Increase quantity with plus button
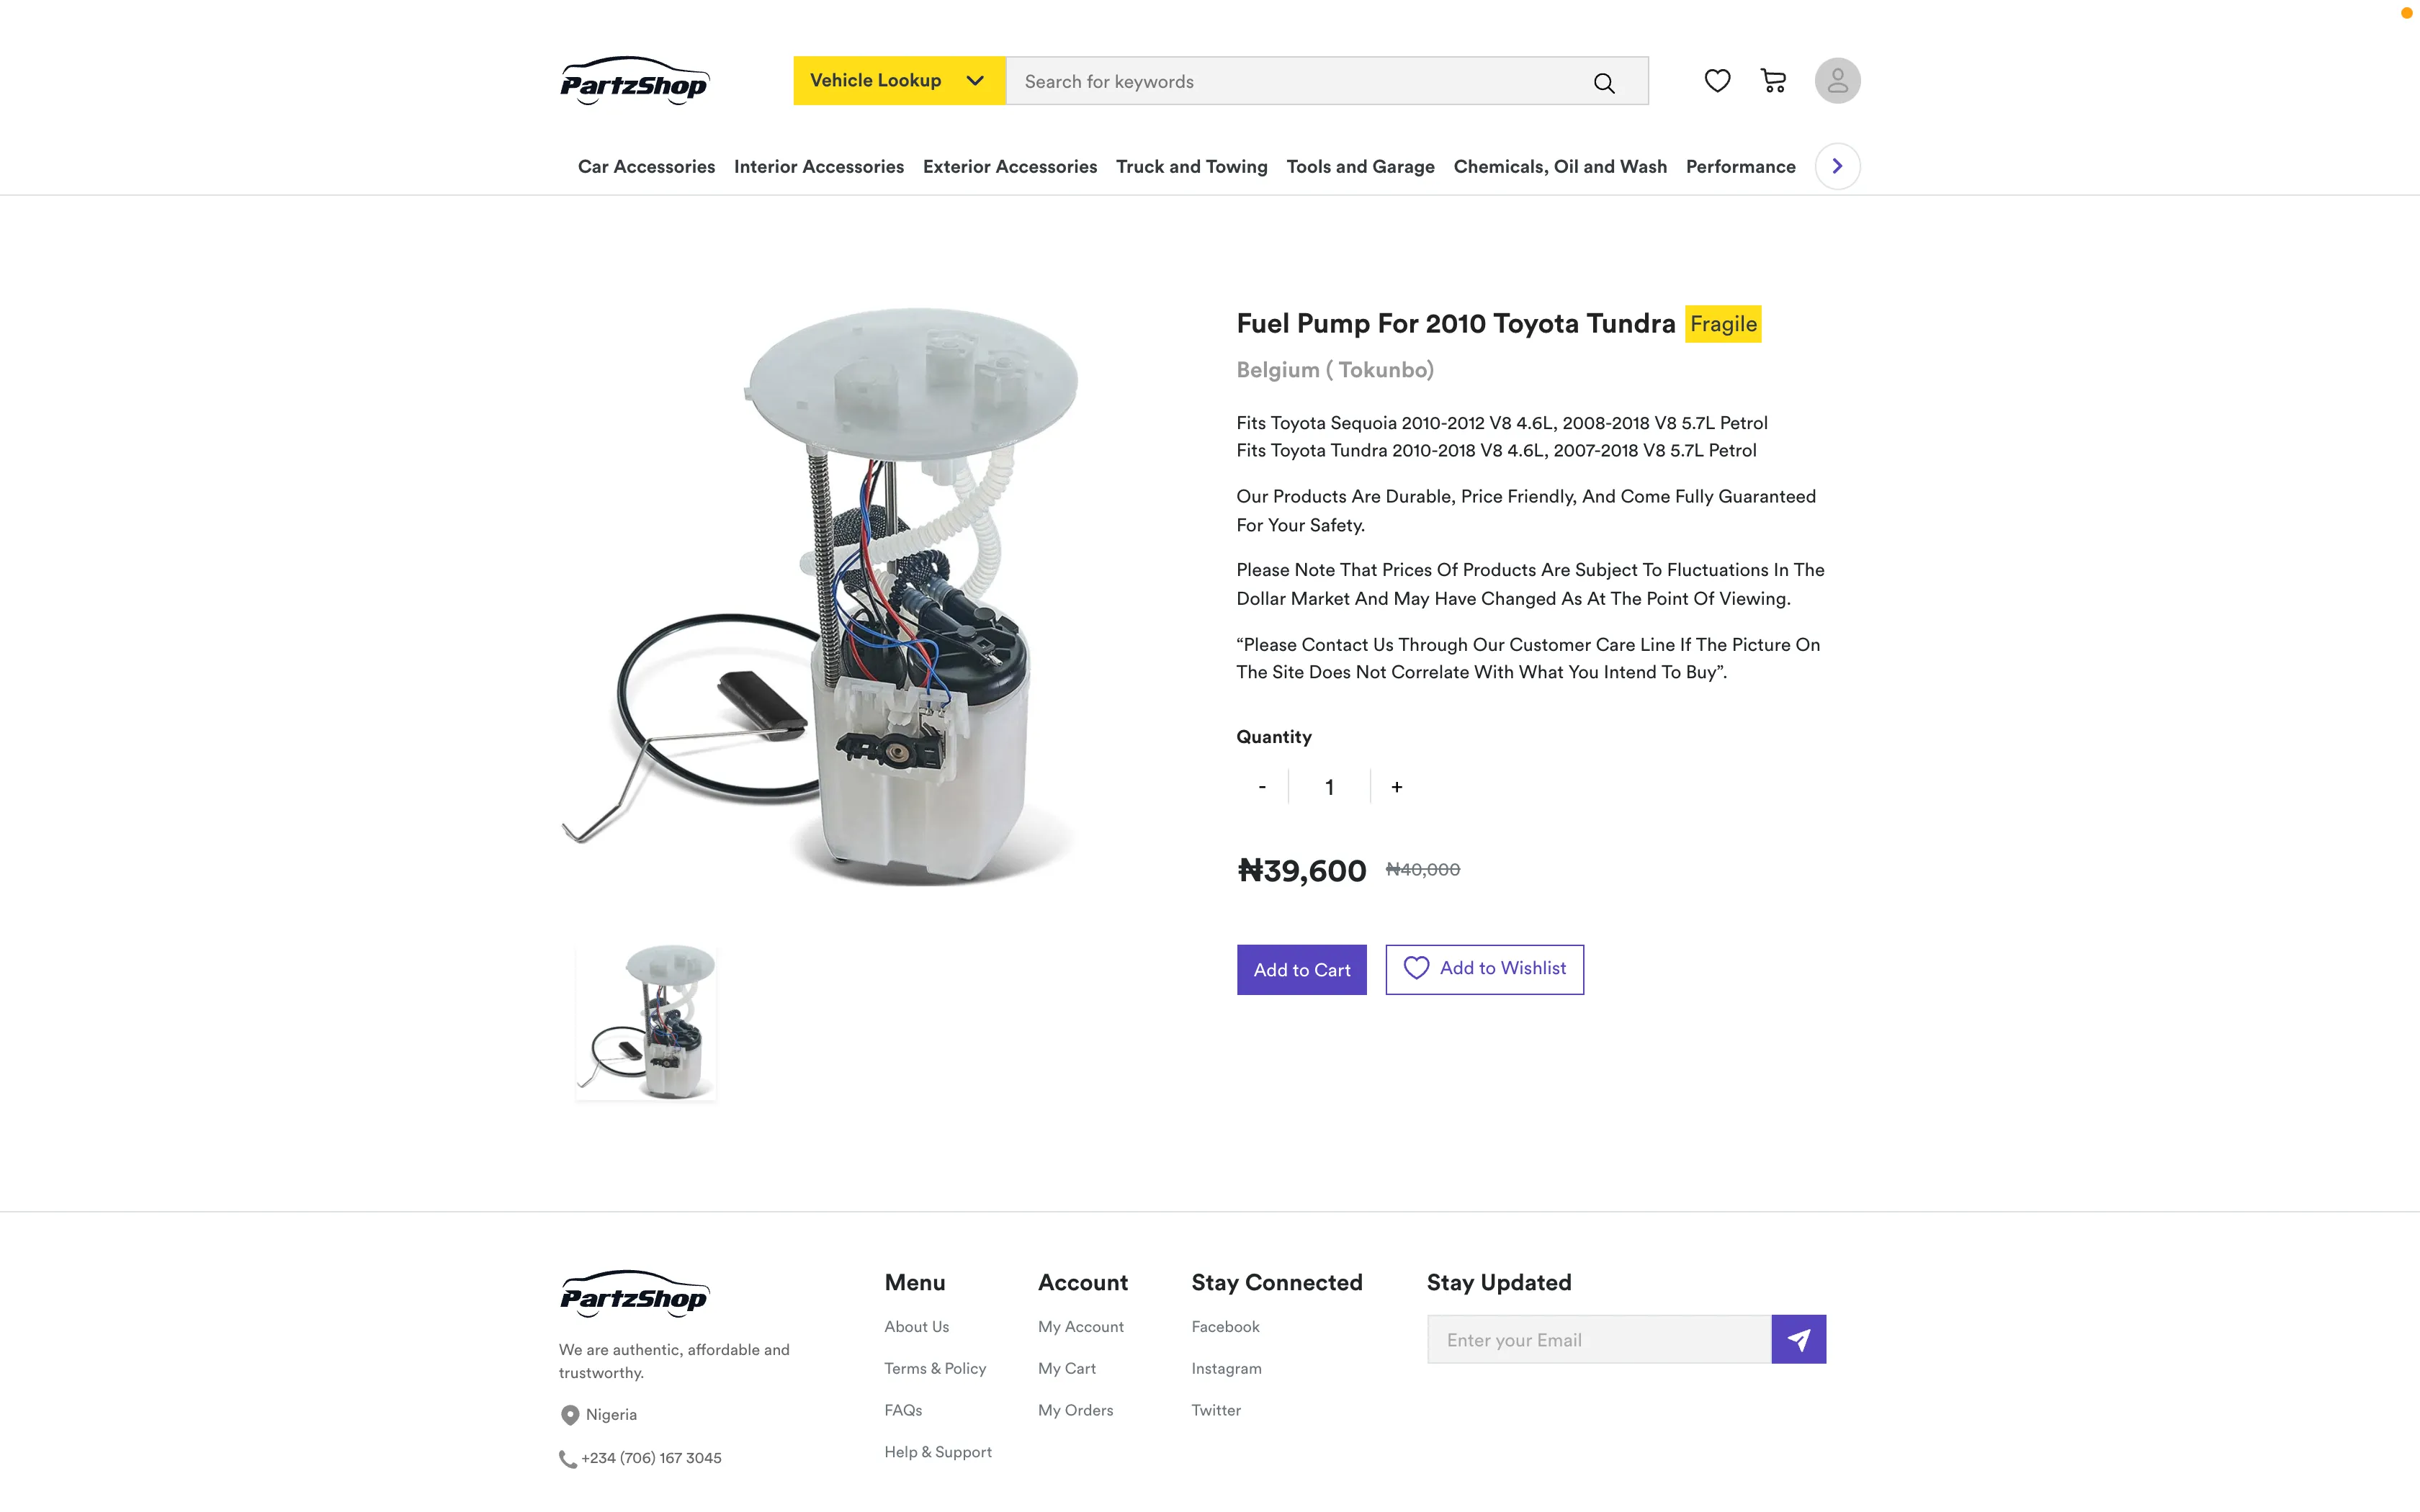This screenshot has height=1512, width=2420. coord(1396,787)
